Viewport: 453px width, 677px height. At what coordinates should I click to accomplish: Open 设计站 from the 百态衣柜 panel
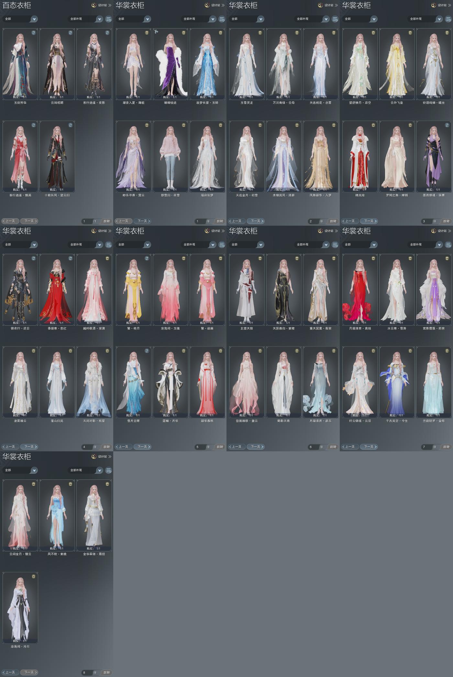[x=101, y=5]
